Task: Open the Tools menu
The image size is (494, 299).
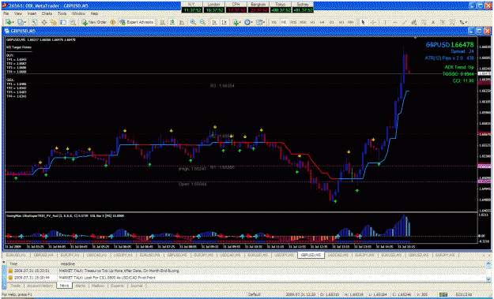Action: point(62,14)
